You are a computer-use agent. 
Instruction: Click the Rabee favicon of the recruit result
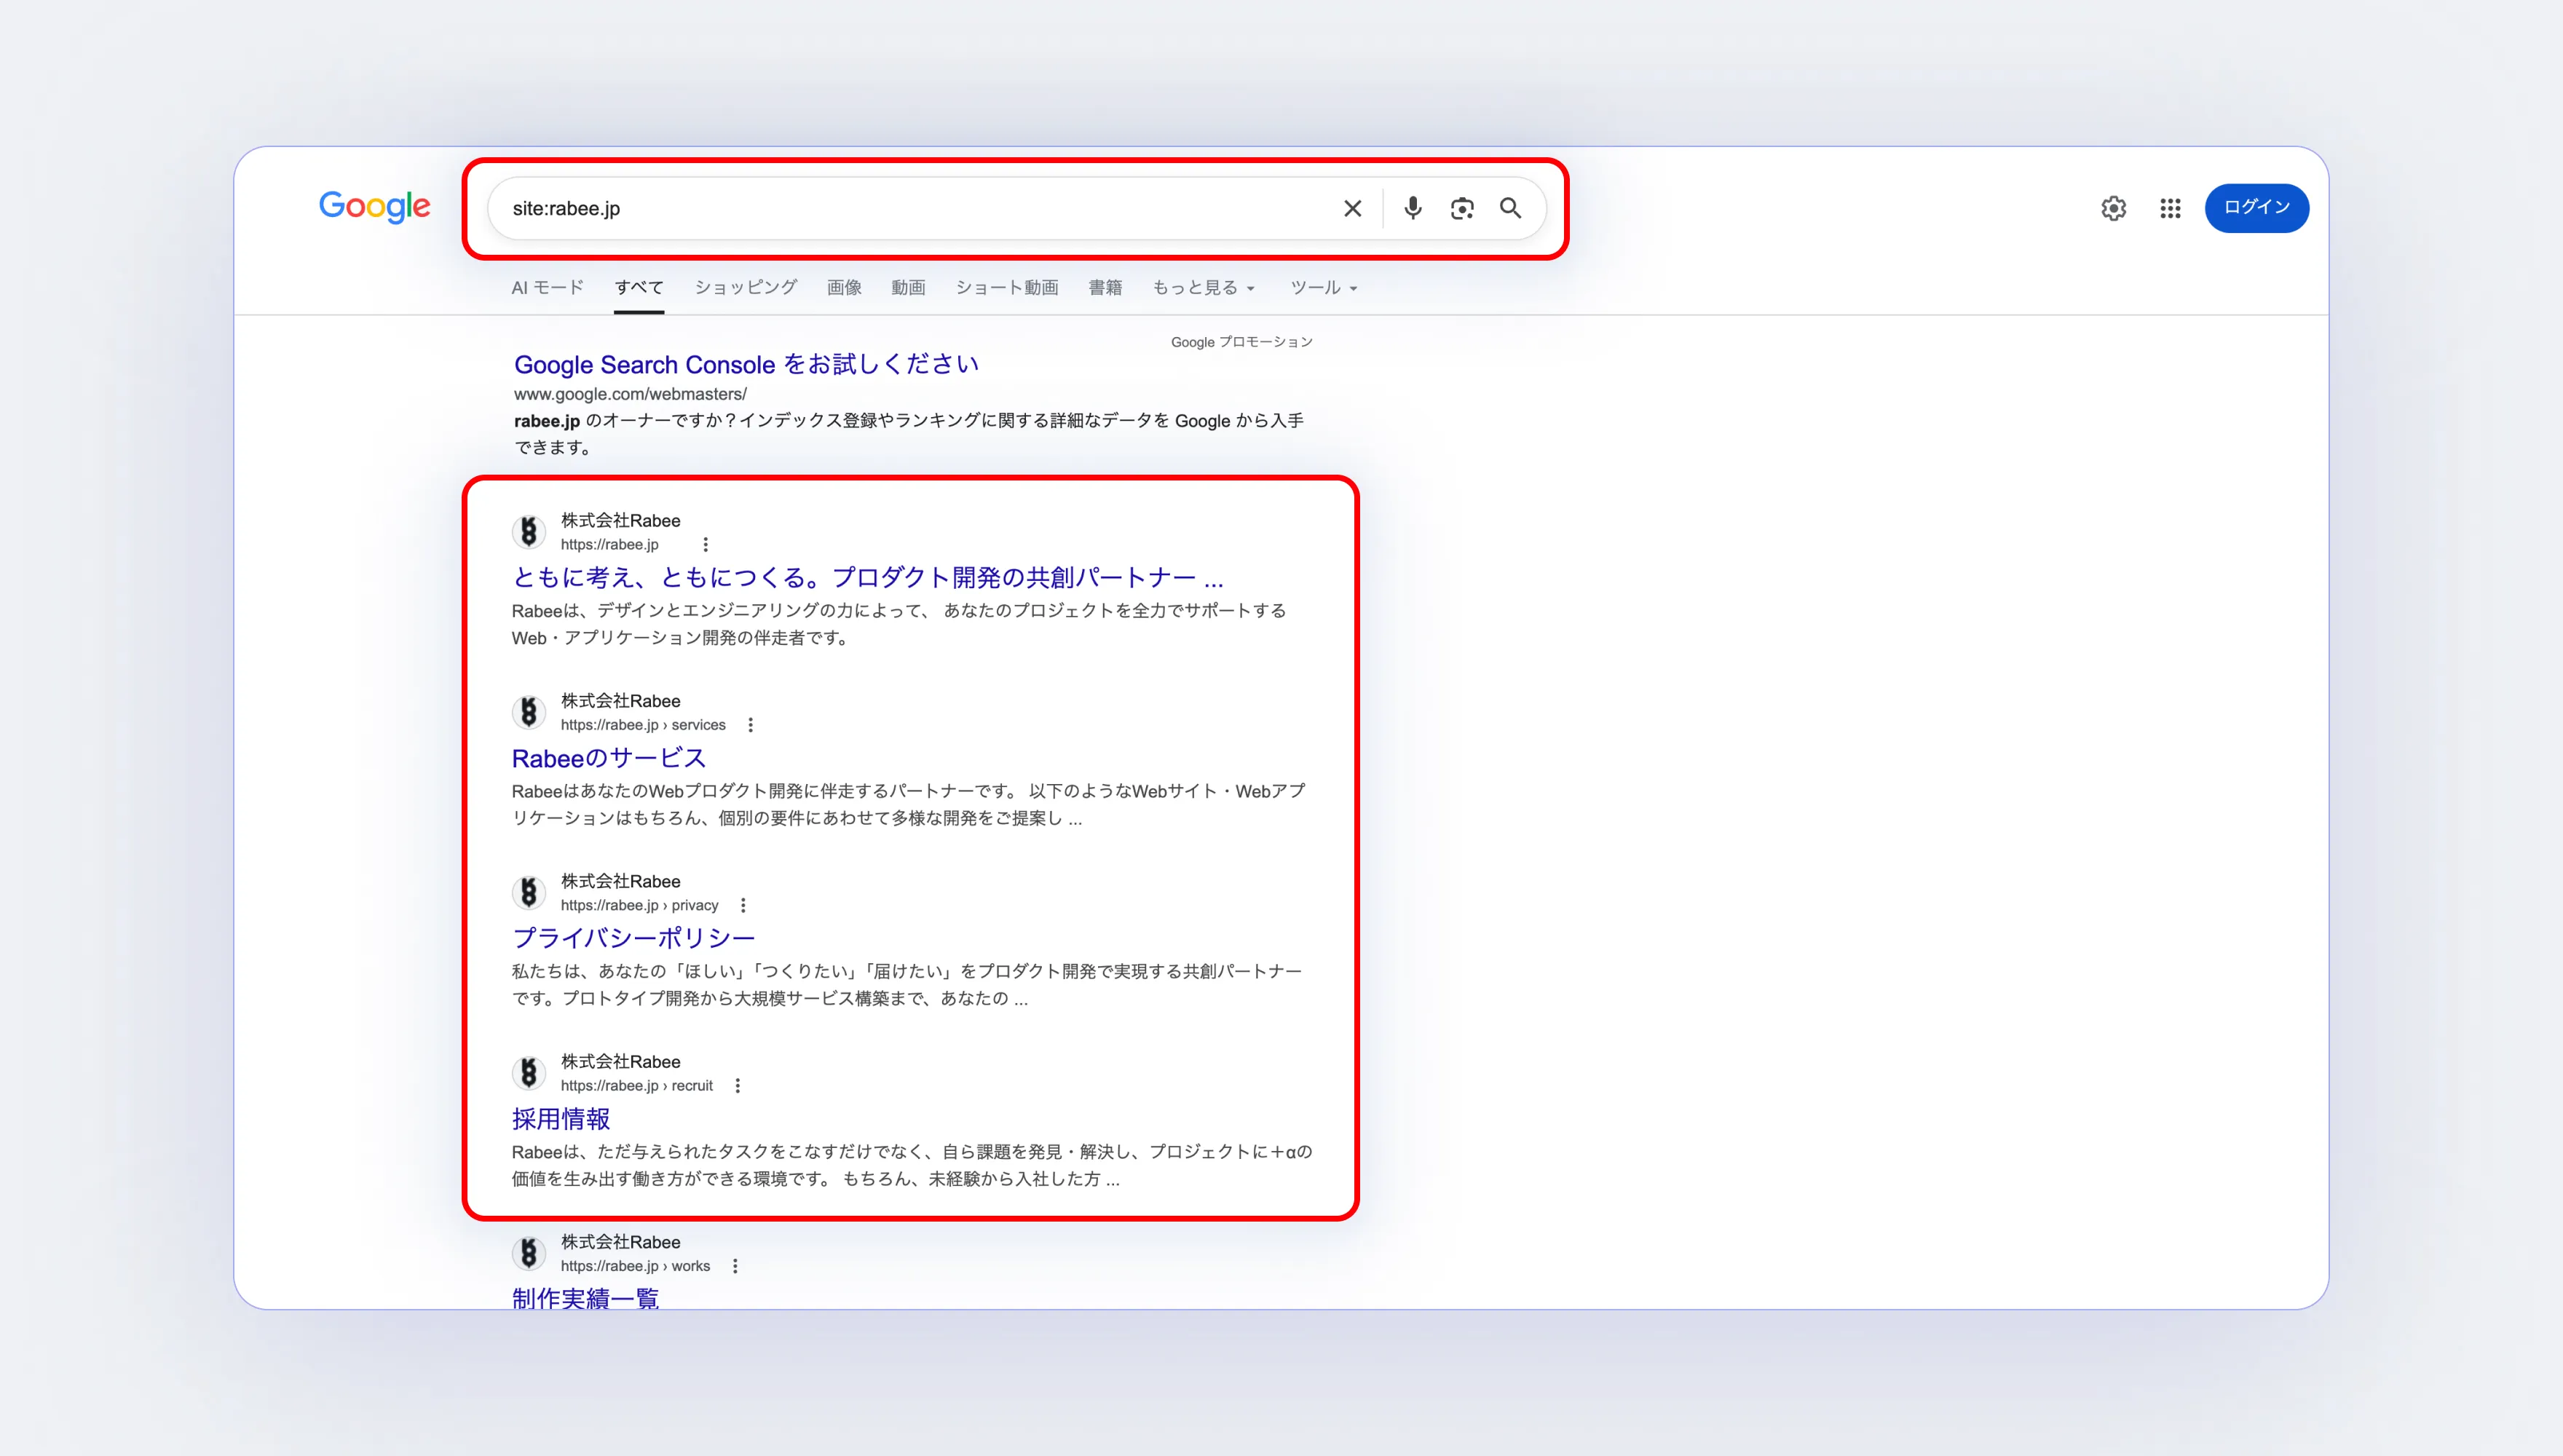pos(529,1073)
